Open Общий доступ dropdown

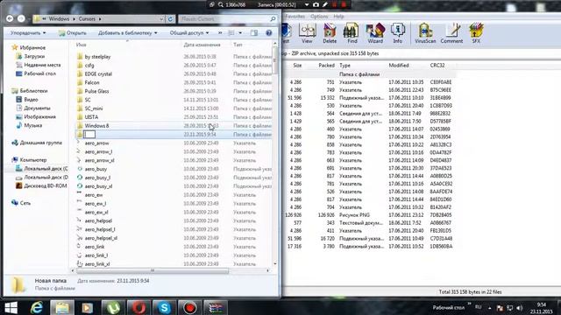189,33
